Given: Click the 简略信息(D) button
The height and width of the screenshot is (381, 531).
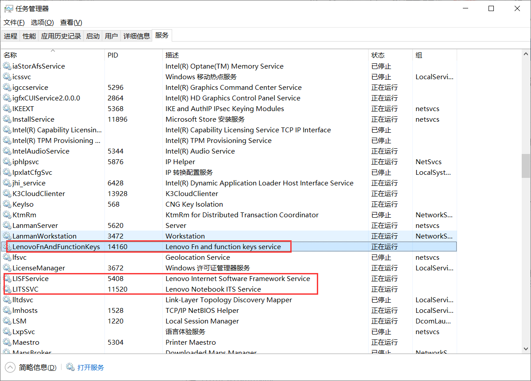Looking at the screenshot, I should click(x=38, y=367).
